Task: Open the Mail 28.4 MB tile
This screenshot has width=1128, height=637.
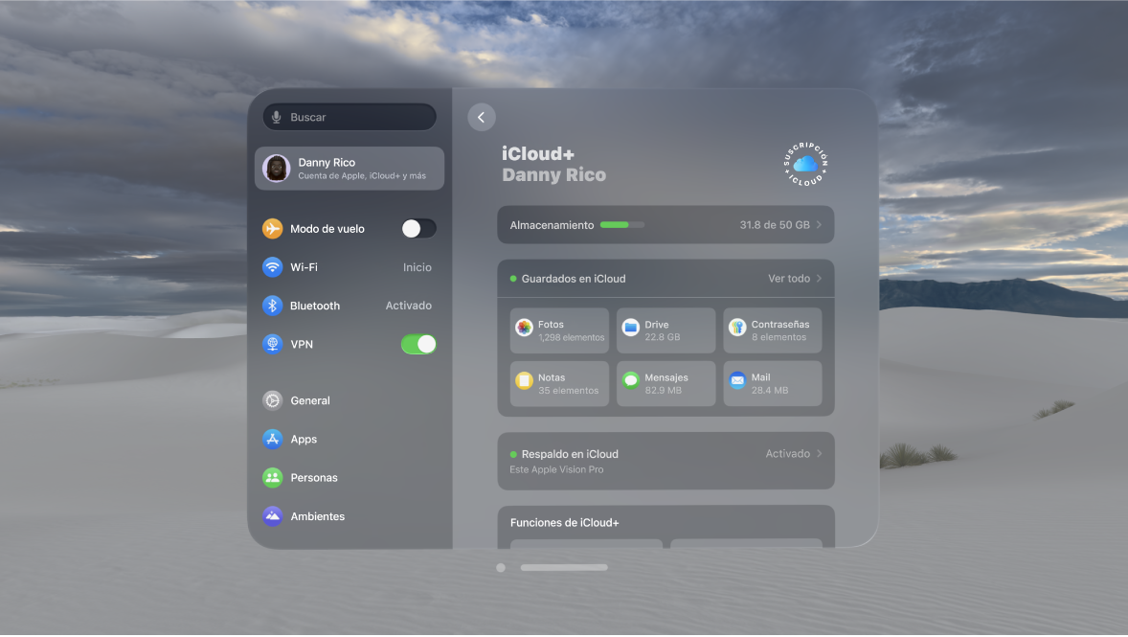Action: point(772,384)
